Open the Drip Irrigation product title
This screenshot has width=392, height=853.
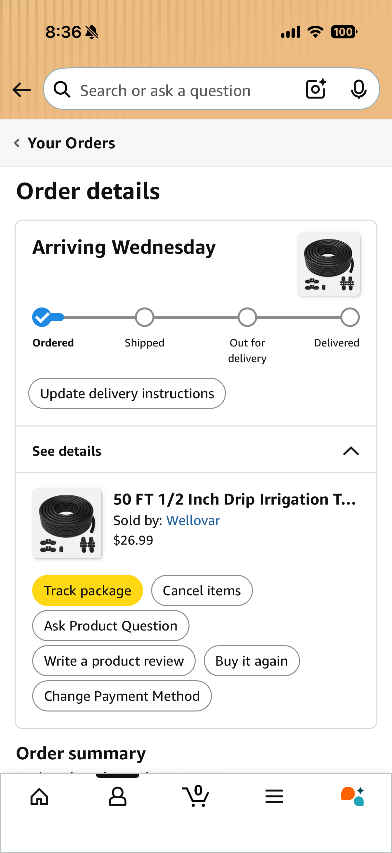235,499
